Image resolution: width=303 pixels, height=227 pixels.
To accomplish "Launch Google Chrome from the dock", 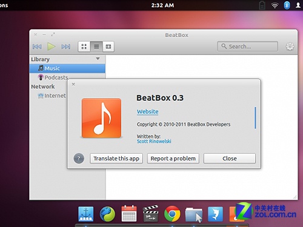I will (172, 214).
